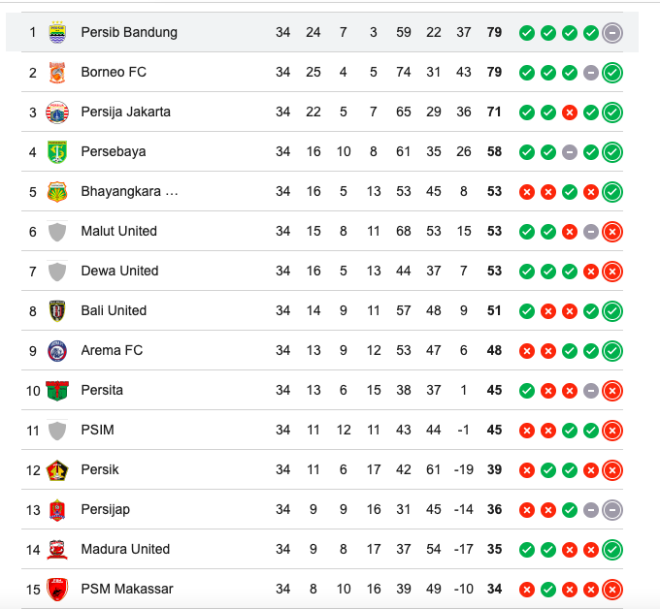
Task: Click the Madura United logo
Action: pyautogui.click(x=57, y=550)
